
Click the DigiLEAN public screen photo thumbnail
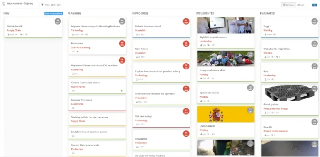pyautogui.click(x=225, y=25)
